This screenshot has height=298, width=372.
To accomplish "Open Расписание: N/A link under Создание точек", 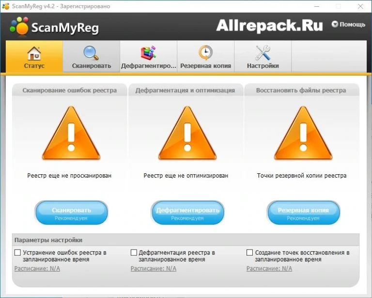I will point(269,269).
